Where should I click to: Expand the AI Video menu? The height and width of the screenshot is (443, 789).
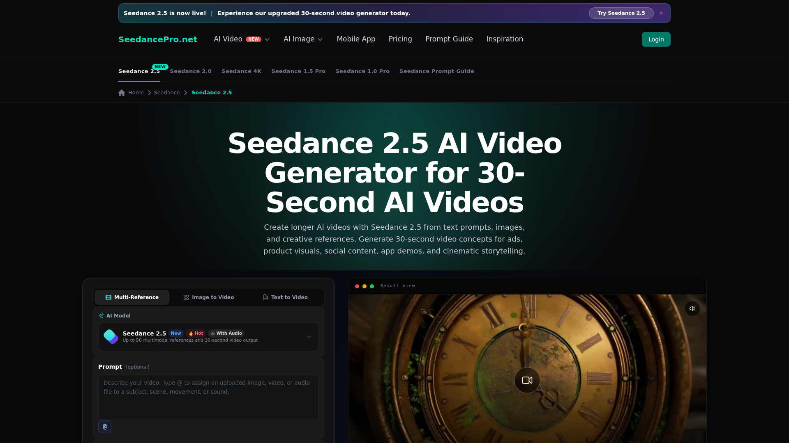click(242, 39)
